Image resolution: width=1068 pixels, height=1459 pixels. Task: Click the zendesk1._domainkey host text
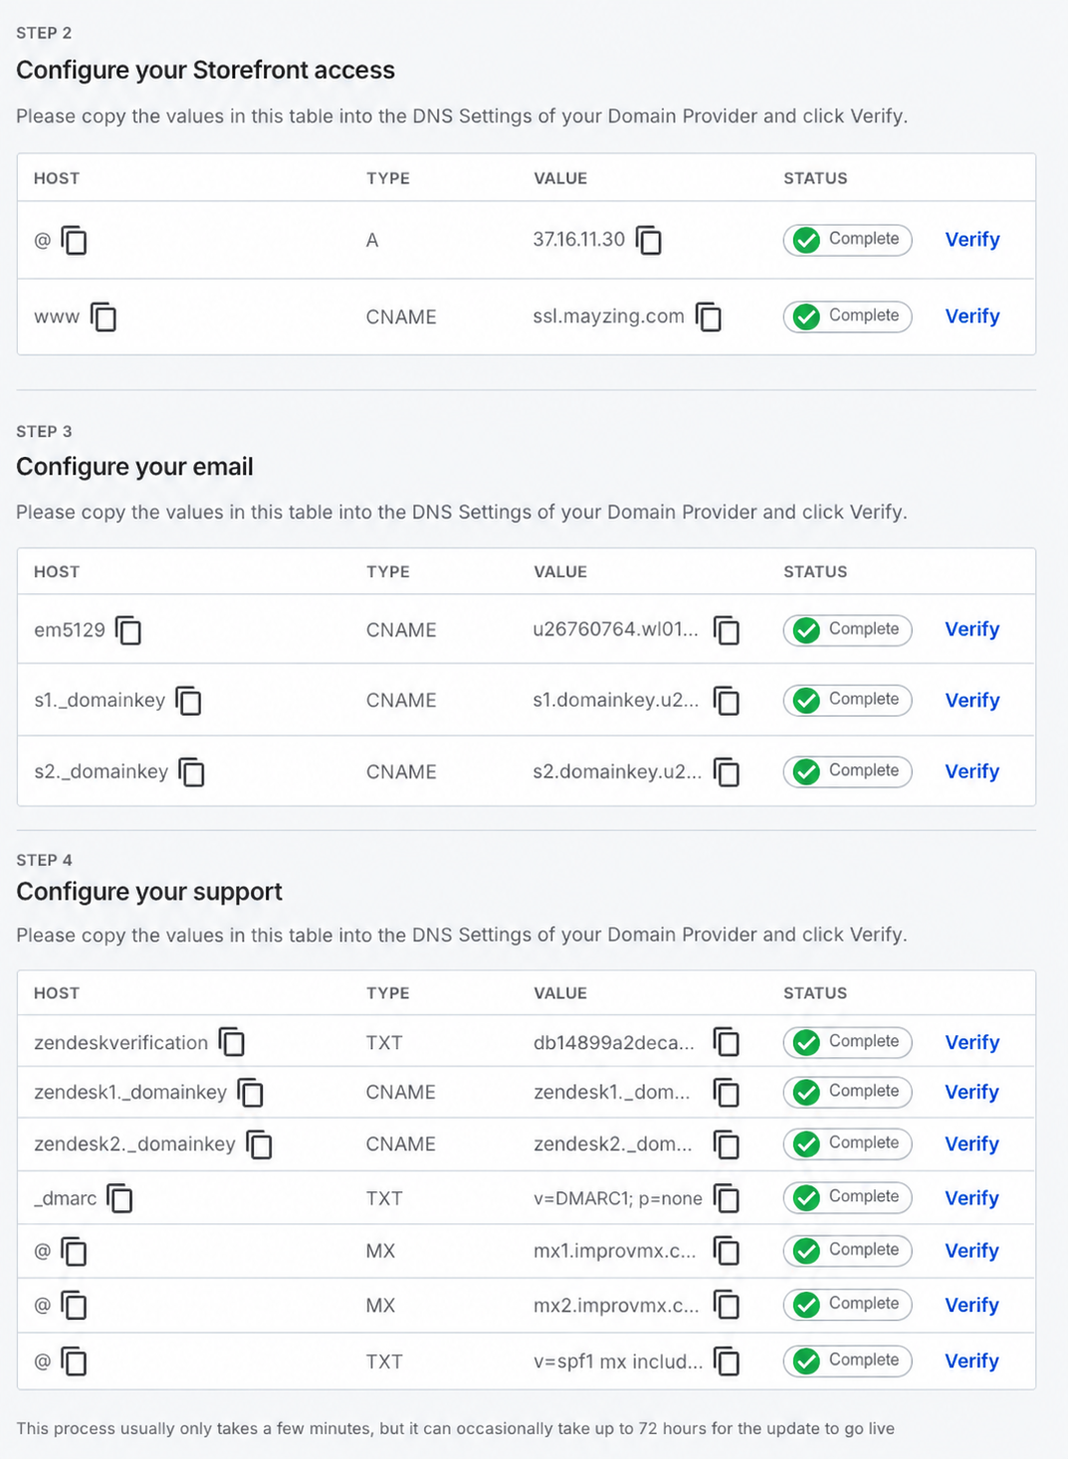pyautogui.click(x=130, y=1093)
